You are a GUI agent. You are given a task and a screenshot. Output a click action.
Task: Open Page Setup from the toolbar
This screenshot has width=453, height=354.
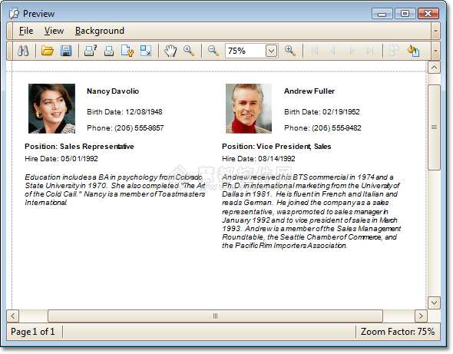tap(127, 51)
